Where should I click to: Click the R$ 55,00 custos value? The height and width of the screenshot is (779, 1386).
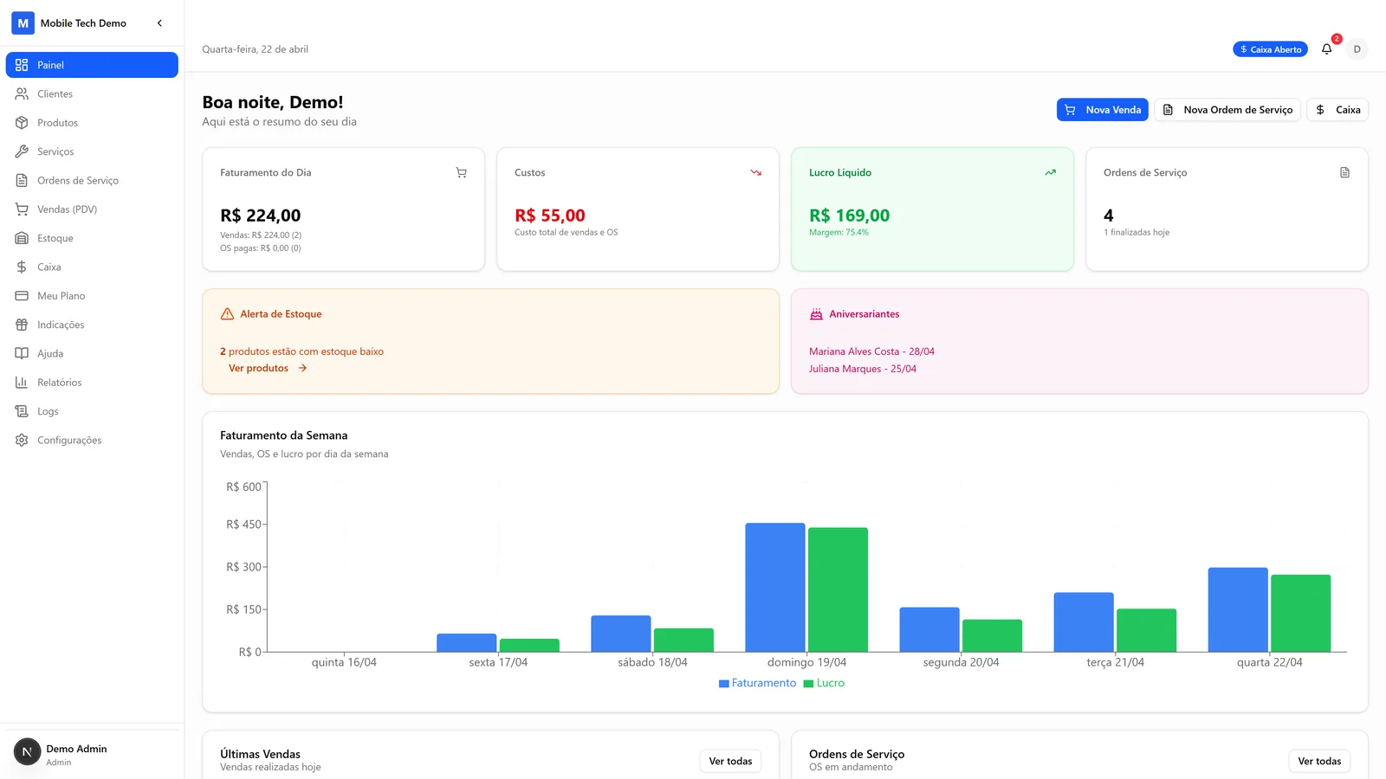pyautogui.click(x=549, y=216)
